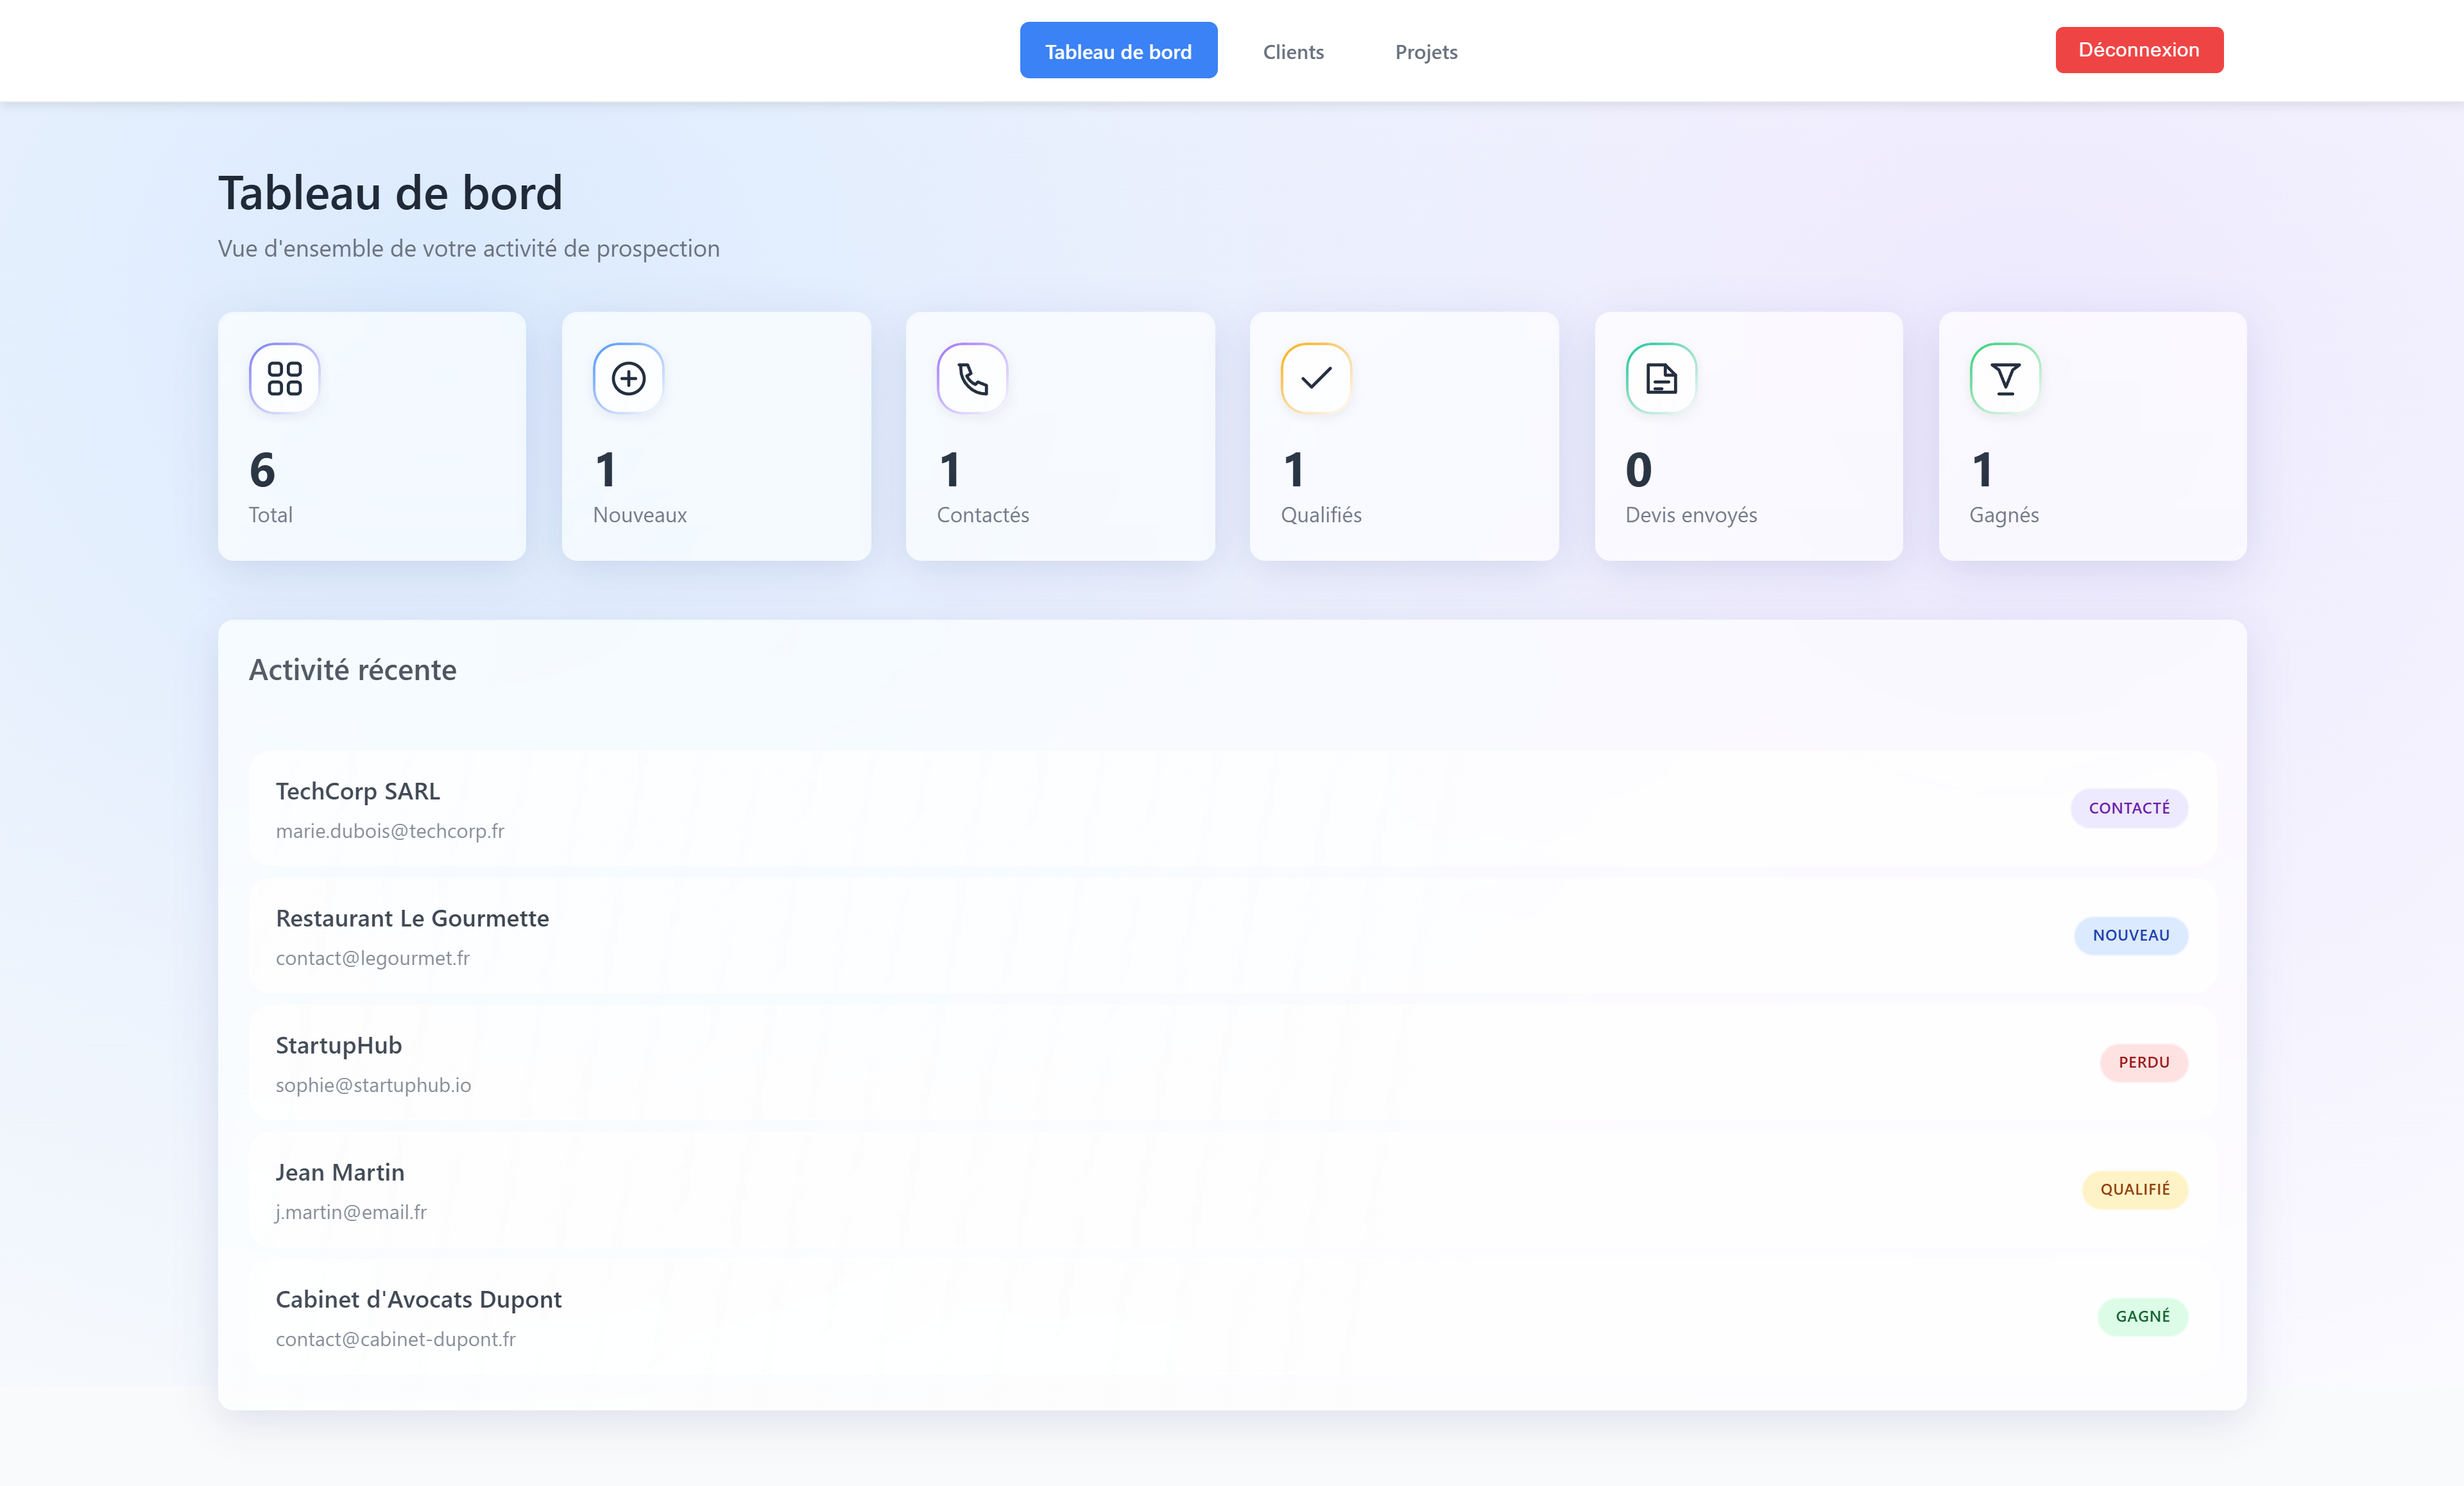Click email marie.dubois@techcorp.fr
The image size is (2464, 1486).
tap(390, 831)
